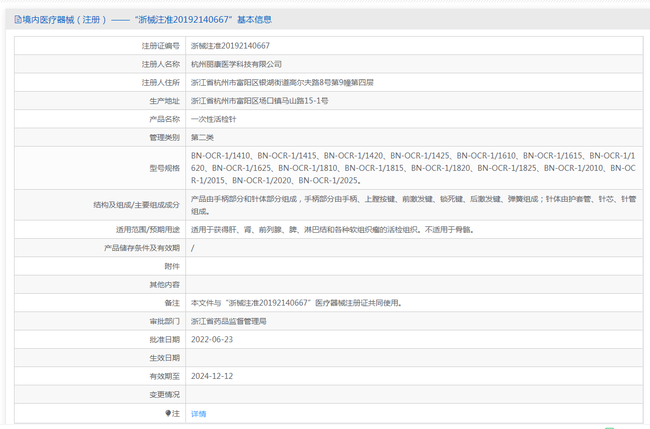The image size is (650, 429).
Task: Click the empty 生效日期 value cell
Action: 413,358
